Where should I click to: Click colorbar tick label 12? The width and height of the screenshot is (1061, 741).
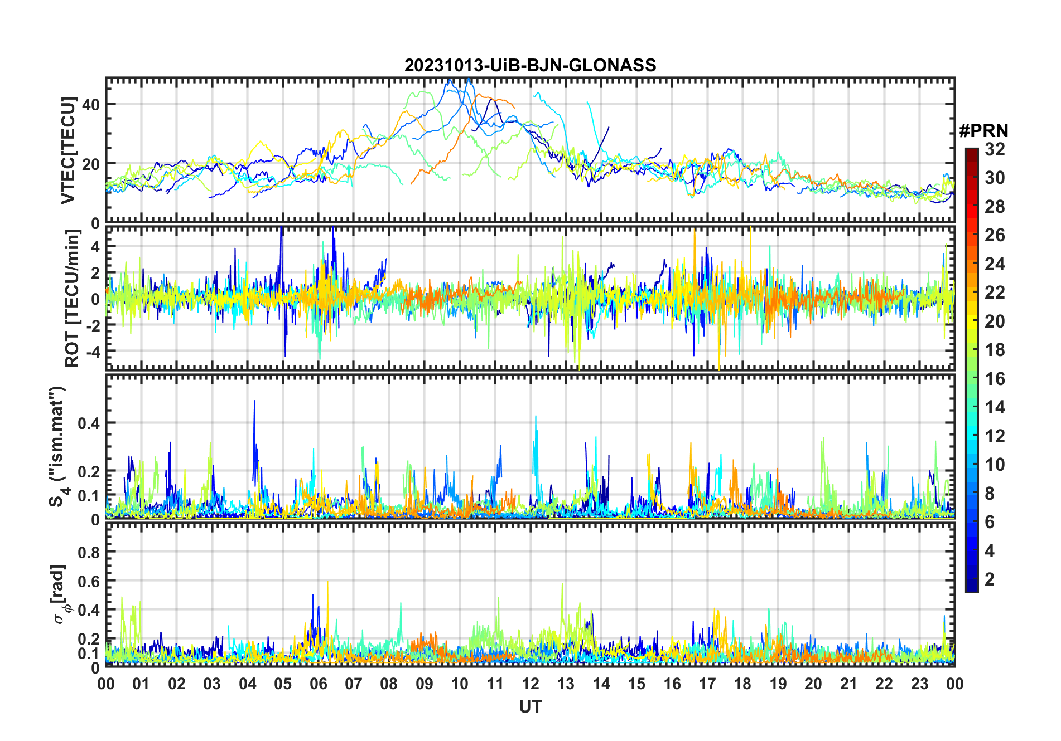[x=995, y=436]
